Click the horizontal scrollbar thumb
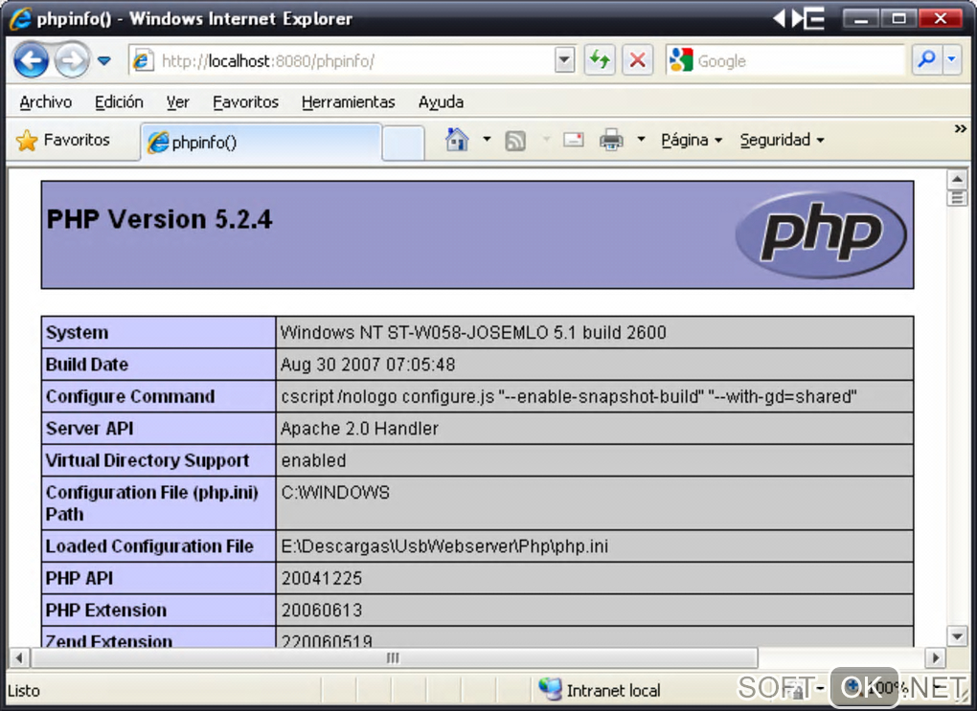This screenshot has height=711, width=977. (x=395, y=657)
